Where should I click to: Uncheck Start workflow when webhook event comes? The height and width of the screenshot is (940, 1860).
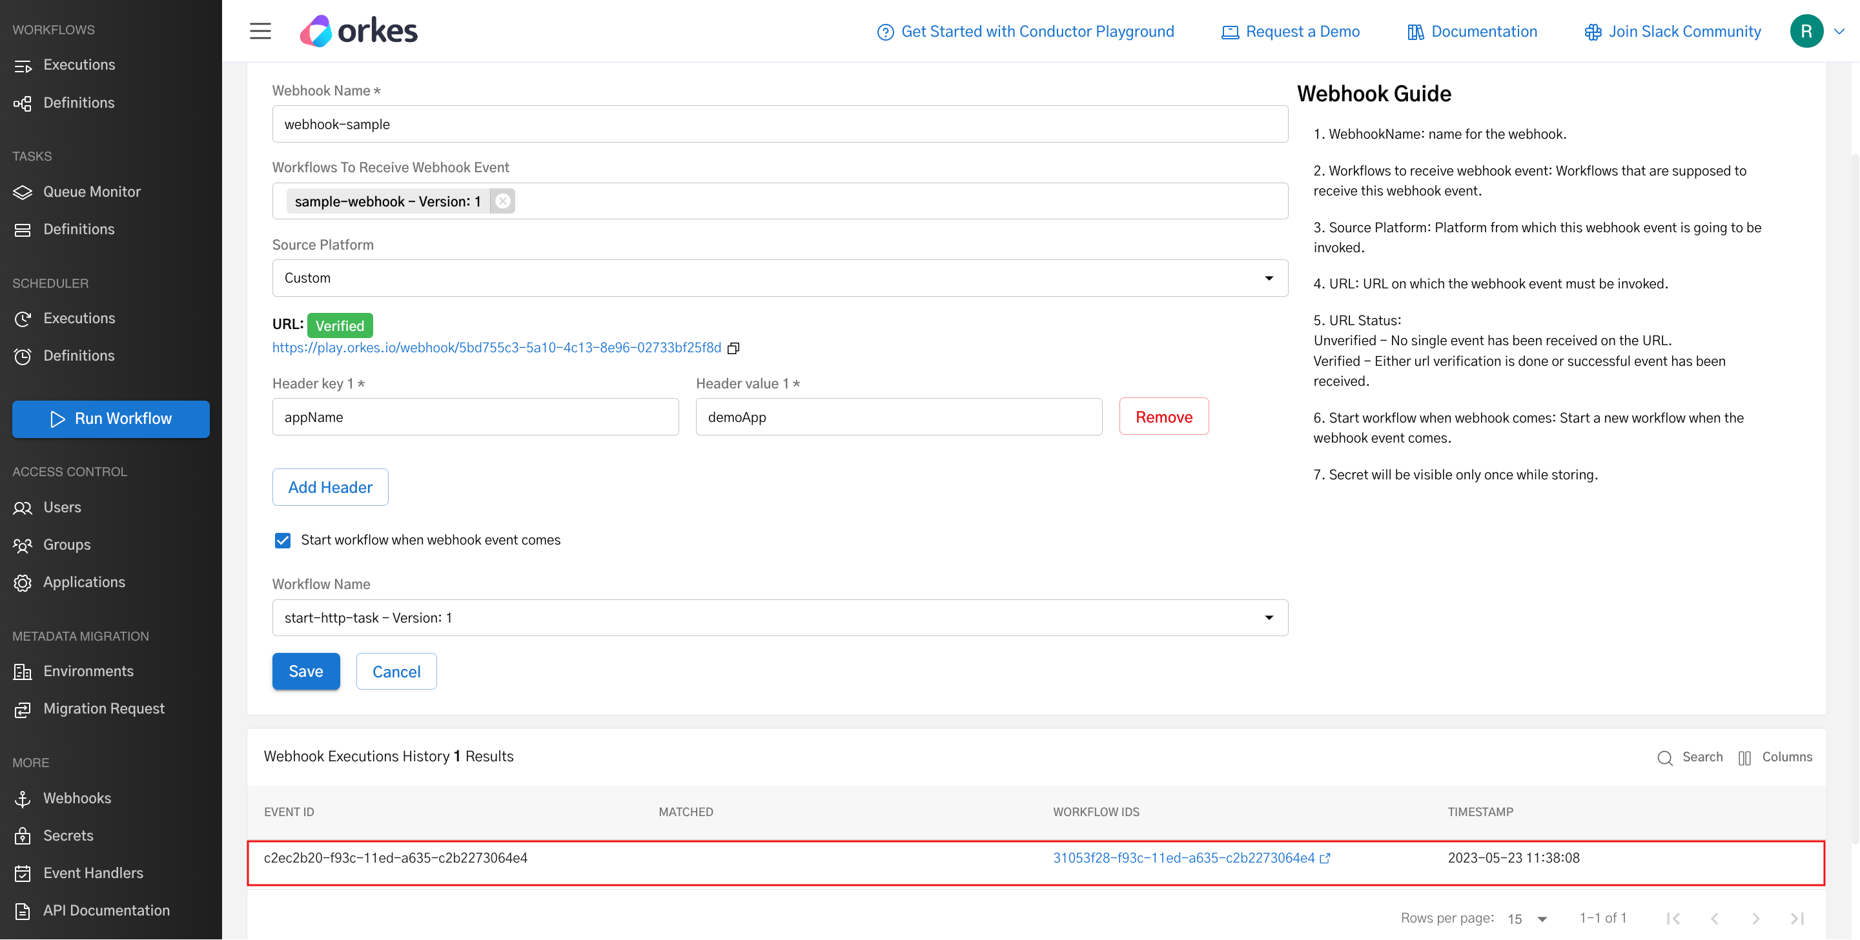click(282, 539)
